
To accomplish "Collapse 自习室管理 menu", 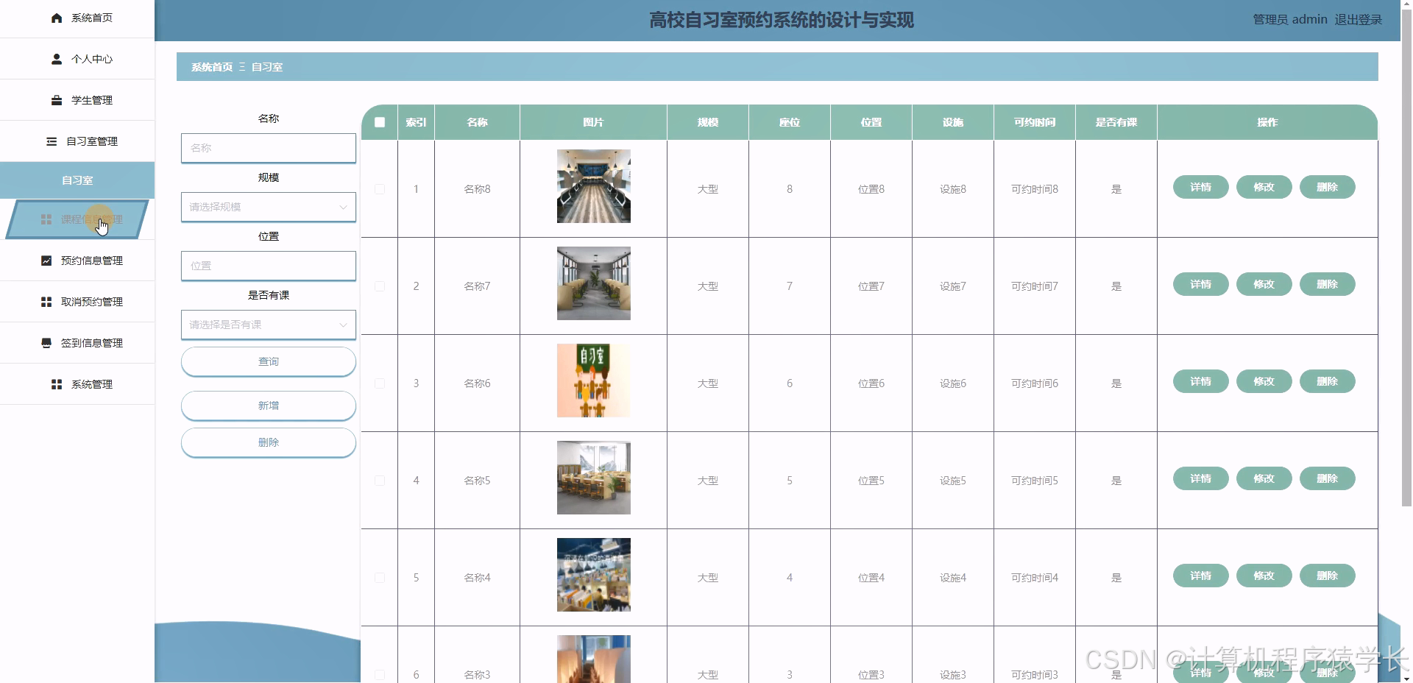I will [x=77, y=141].
